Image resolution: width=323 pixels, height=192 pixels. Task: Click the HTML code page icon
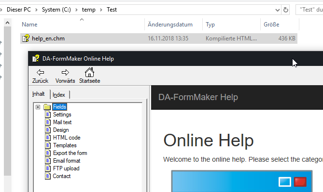pyautogui.click(x=48, y=138)
